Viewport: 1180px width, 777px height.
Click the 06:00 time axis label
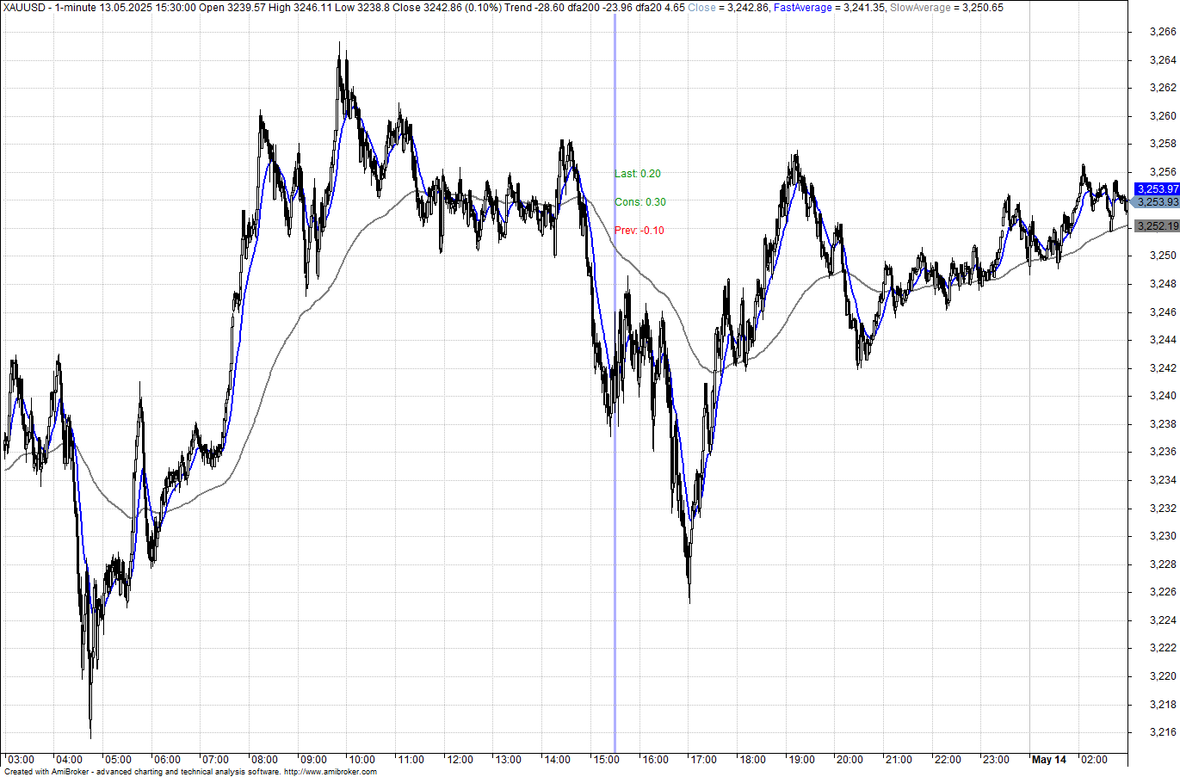[x=167, y=760]
